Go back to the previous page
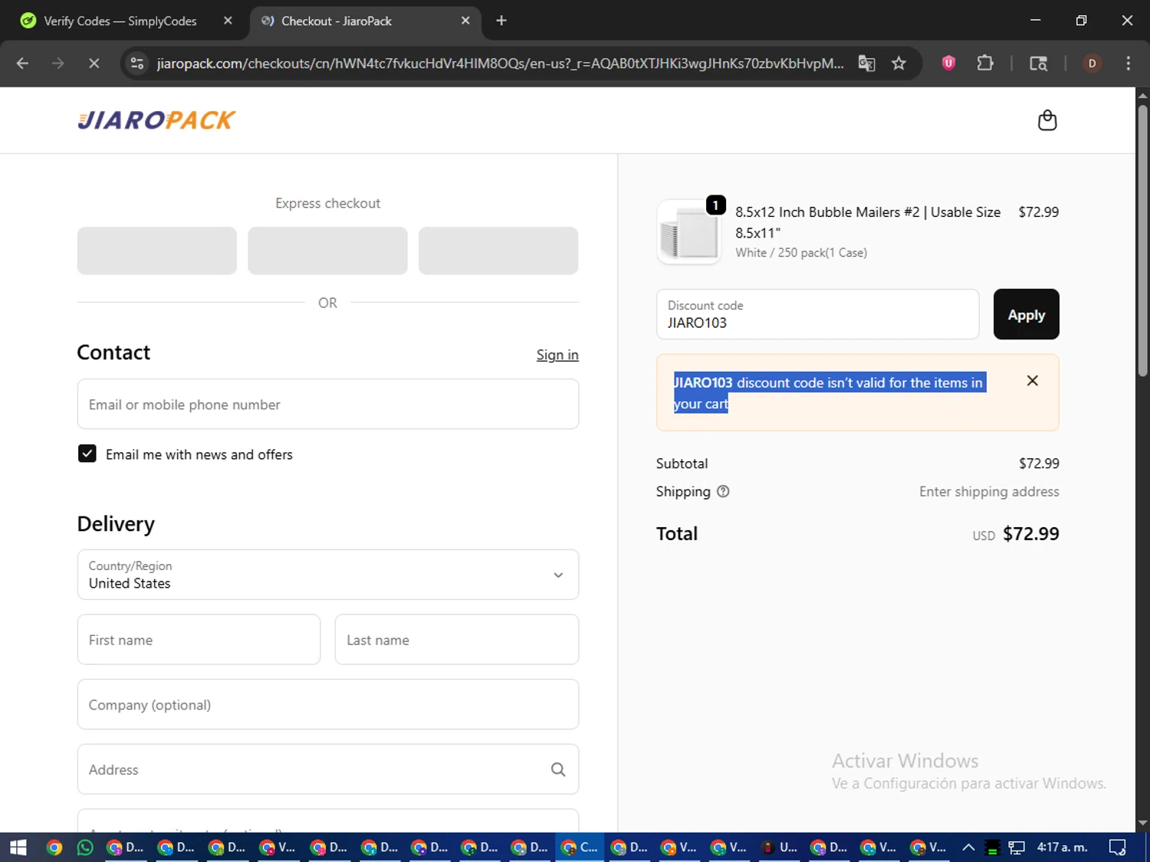The height and width of the screenshot is (862, 1150). click(x=22, y=64)
